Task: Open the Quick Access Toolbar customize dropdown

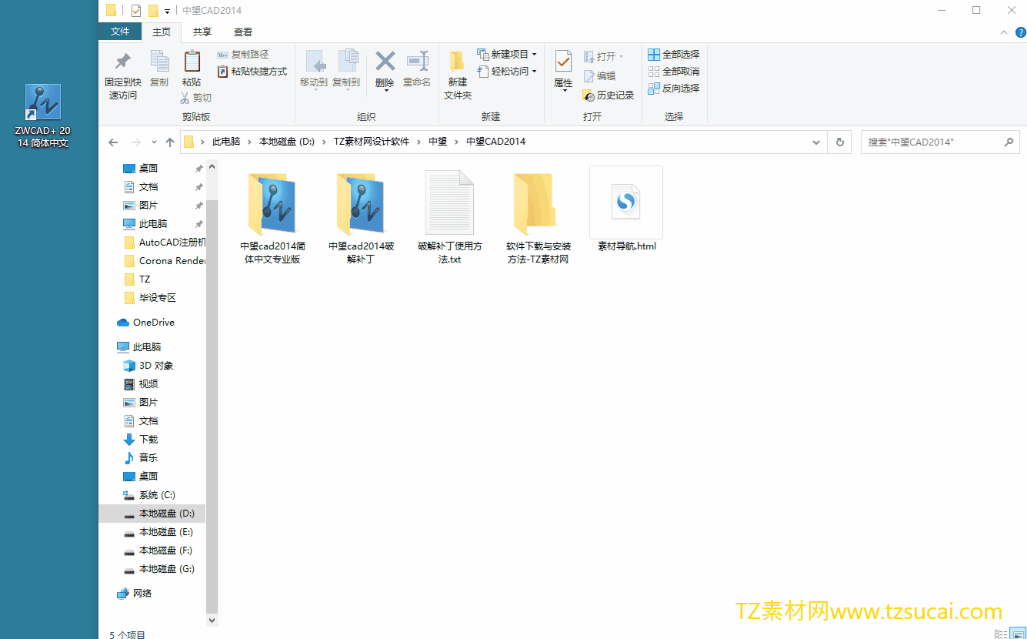Action: pyautogui.click(x=168, y=11)
